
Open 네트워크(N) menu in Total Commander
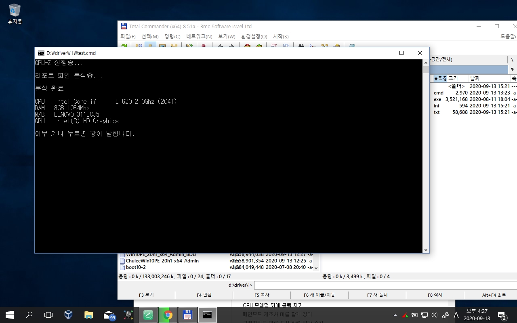(199, 36)
